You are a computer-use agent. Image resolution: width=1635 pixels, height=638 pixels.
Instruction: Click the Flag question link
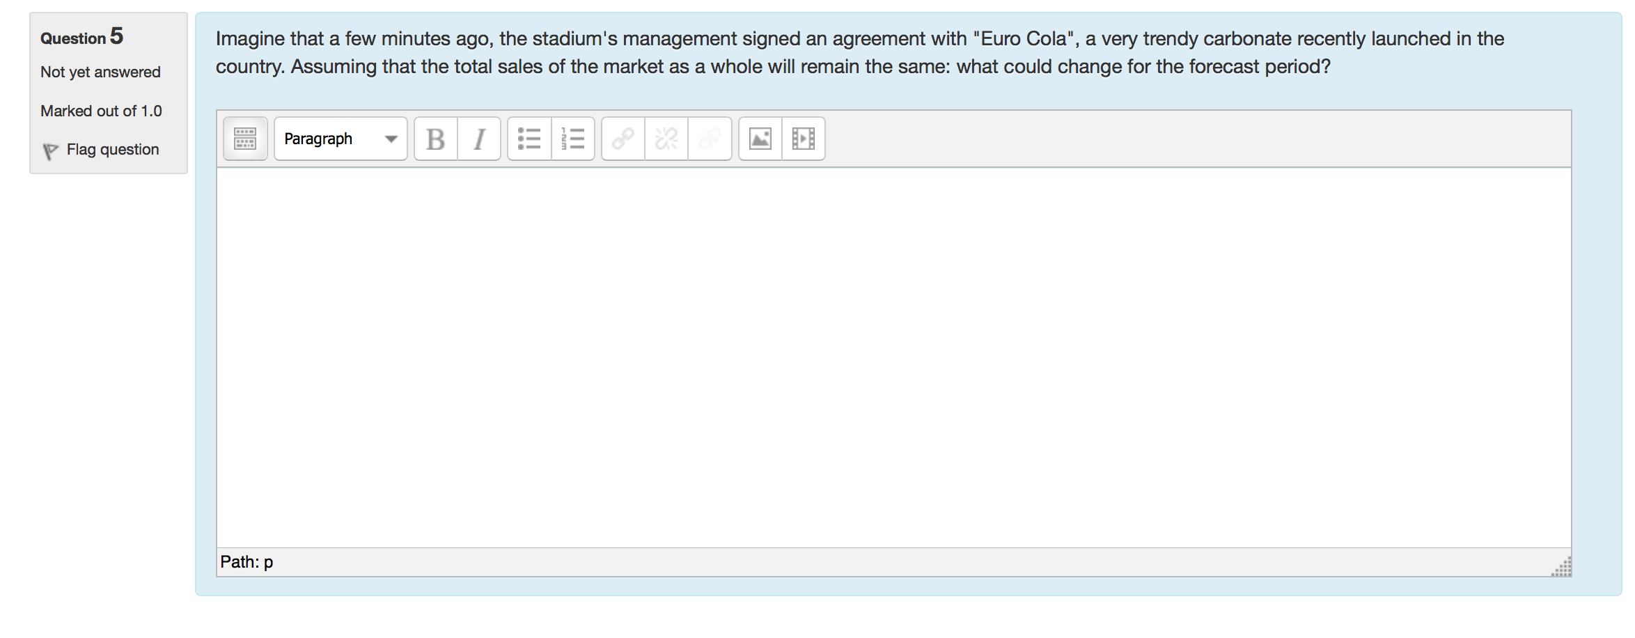coord(113,149)
